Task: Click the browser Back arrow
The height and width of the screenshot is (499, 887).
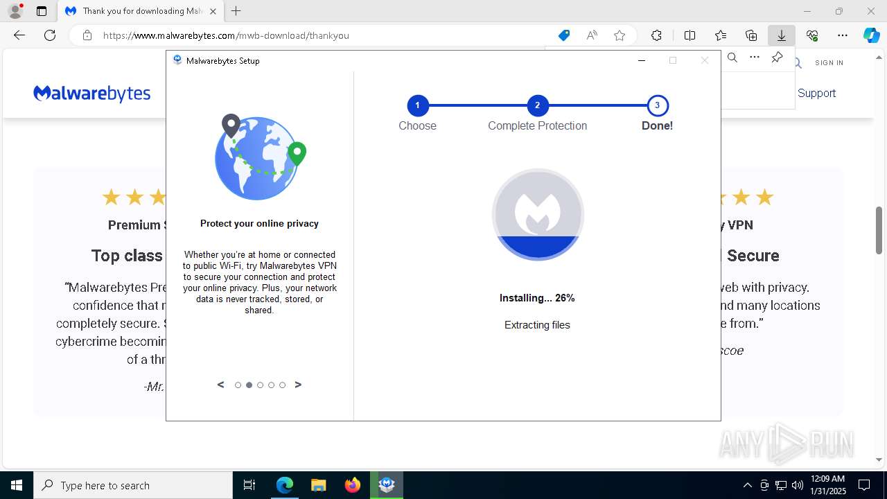Action: click(x=19, y=35)
